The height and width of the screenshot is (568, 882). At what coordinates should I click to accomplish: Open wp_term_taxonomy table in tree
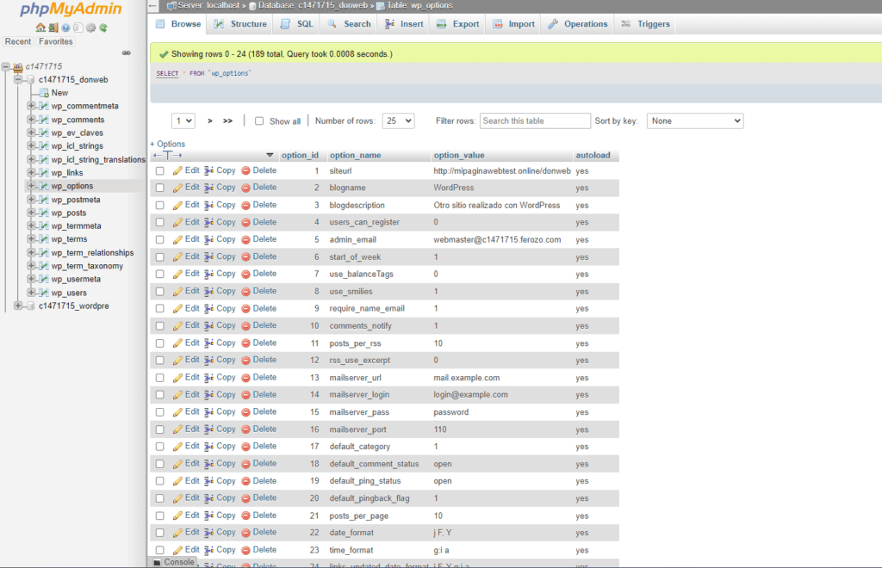pos(87,266)
